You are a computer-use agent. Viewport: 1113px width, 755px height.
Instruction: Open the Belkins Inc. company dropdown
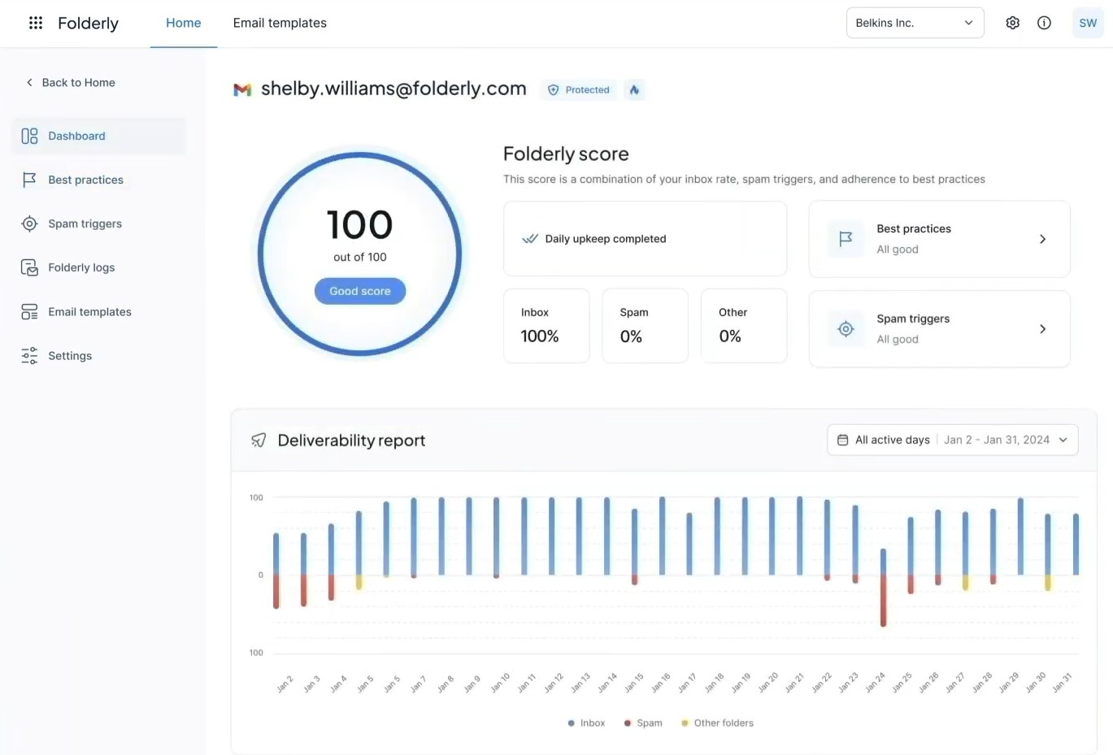click(x=915, y=23)
